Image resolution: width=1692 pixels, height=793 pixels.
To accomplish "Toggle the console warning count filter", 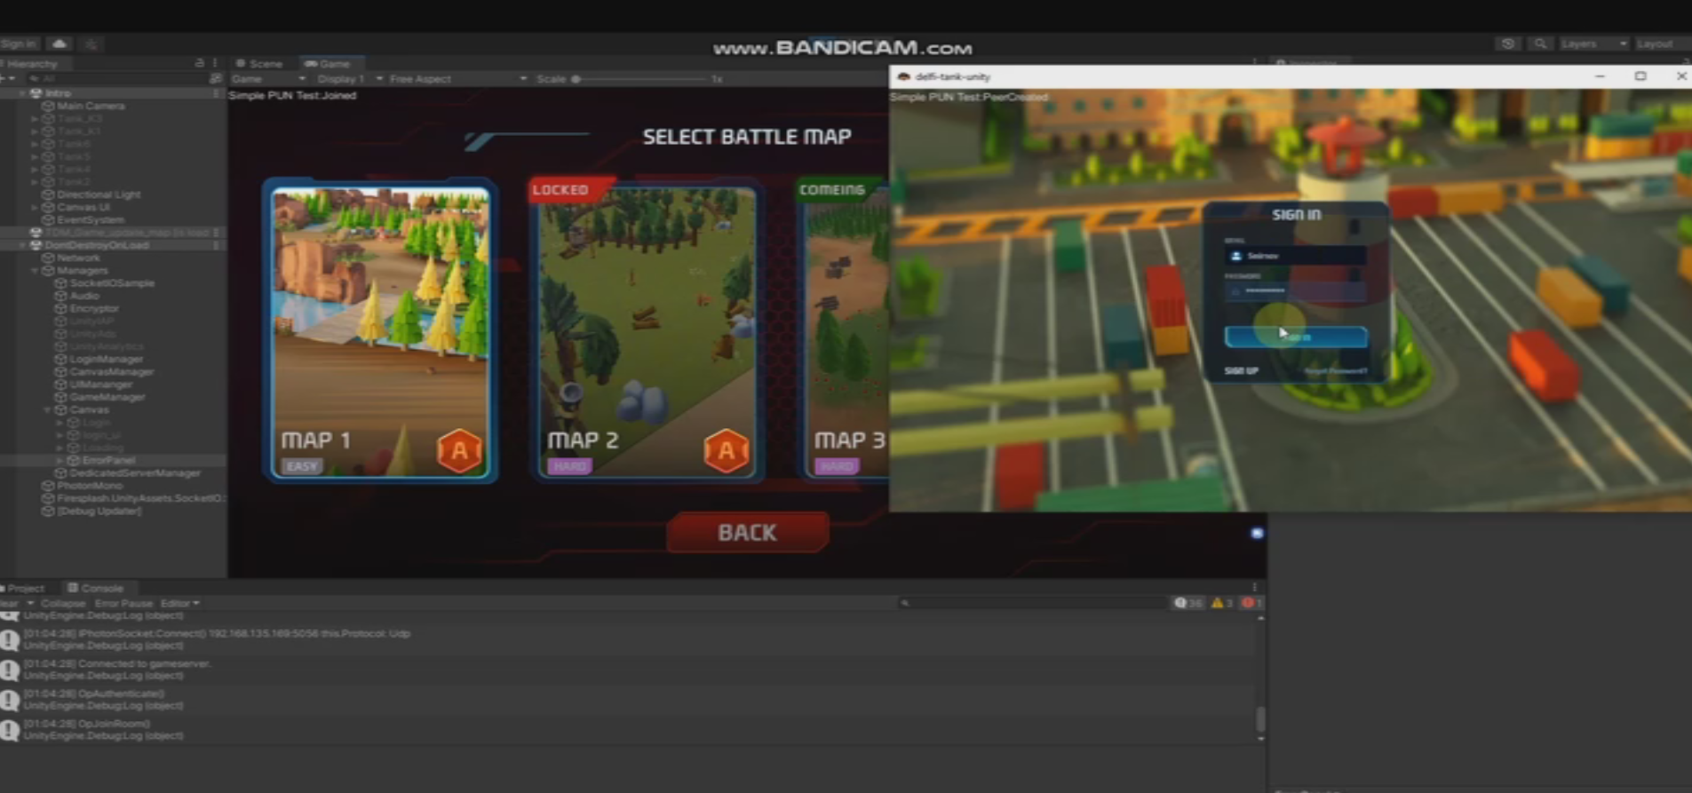I will 1222,603.
